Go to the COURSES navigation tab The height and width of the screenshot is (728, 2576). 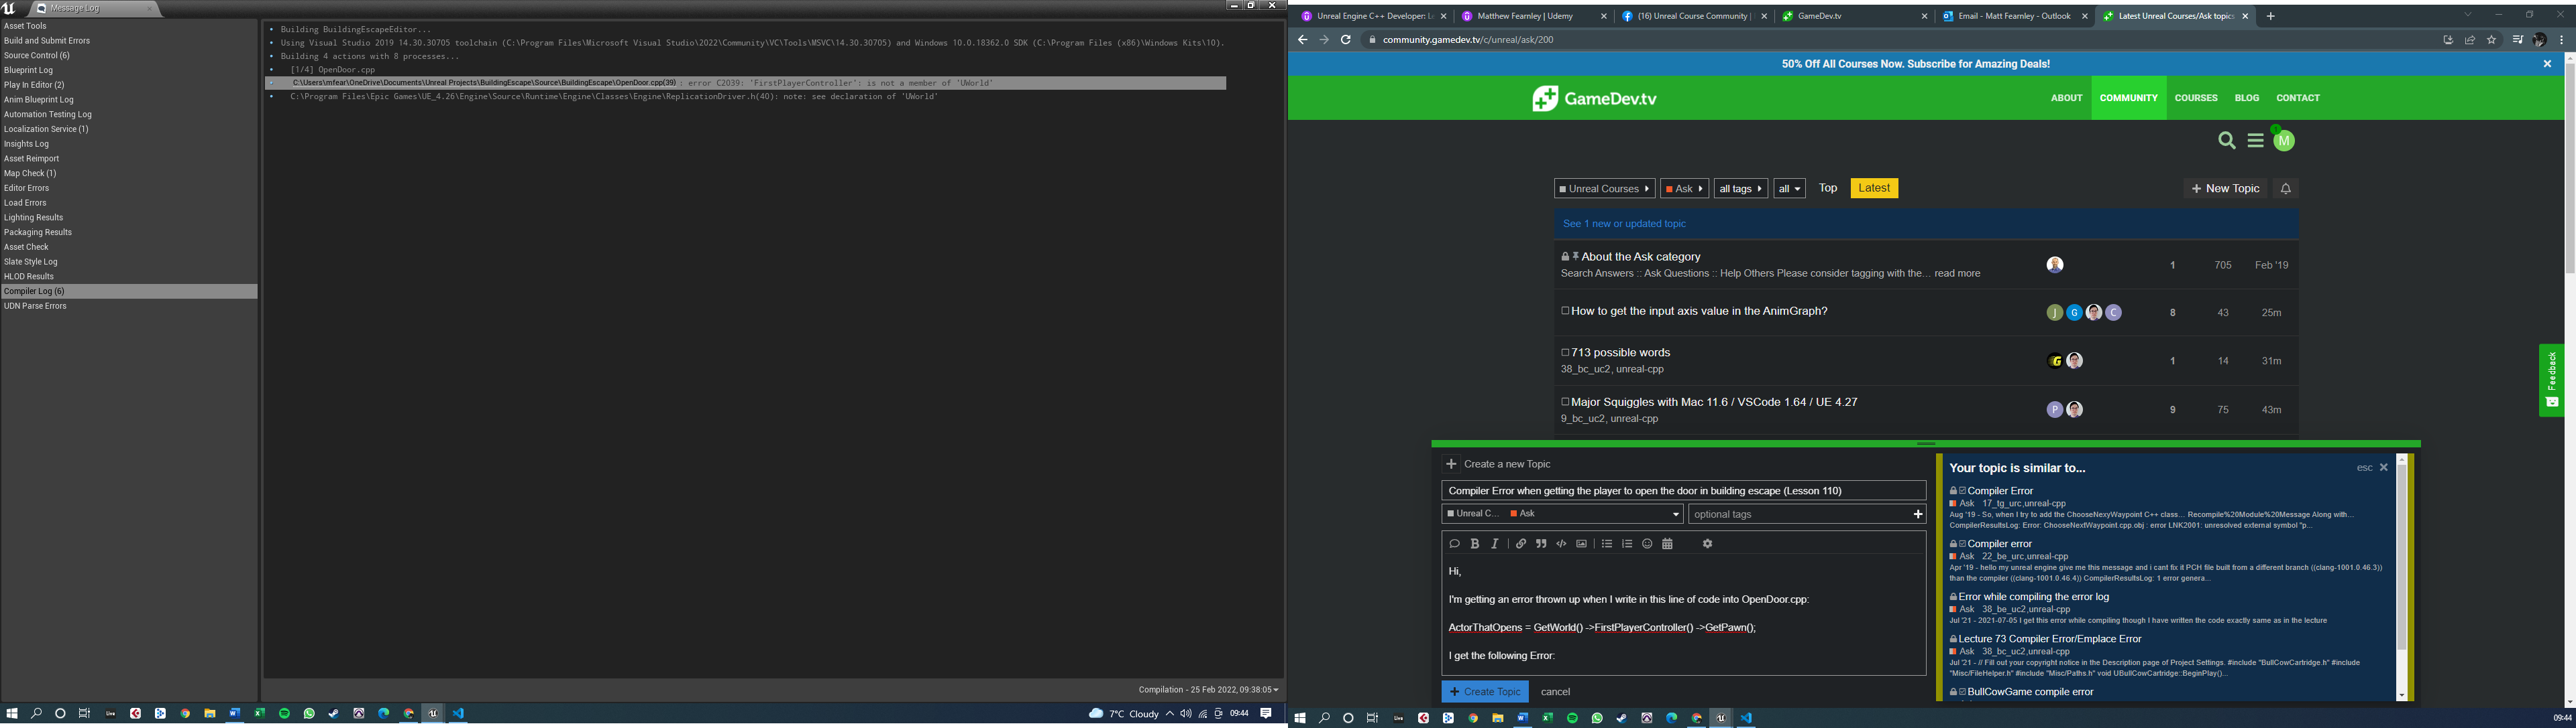pos(2196,98)
